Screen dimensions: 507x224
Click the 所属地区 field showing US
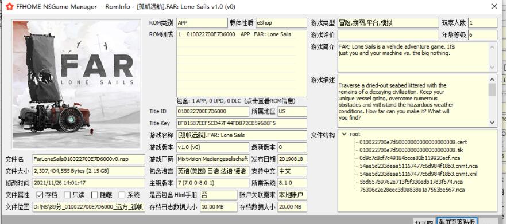click(292, 111)
